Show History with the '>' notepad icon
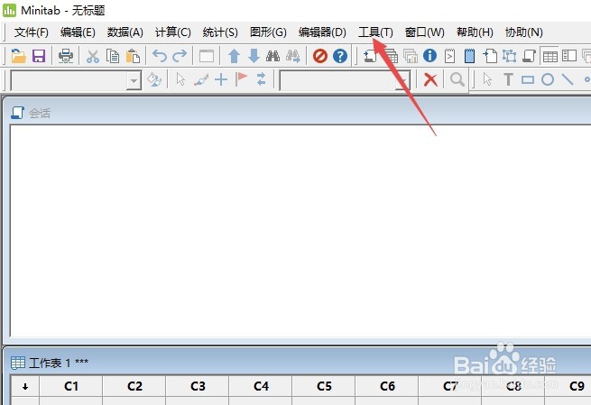Screen dimensions: 591x405 tap(449, 56)
